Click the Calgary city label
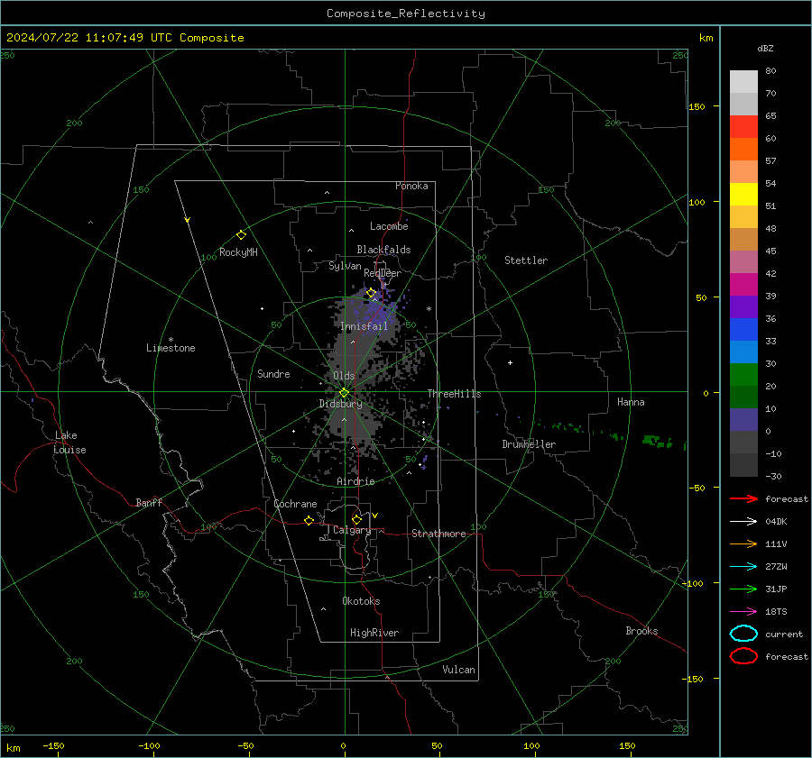The width and height of the screenshot is (812, 758). [352, 530]
